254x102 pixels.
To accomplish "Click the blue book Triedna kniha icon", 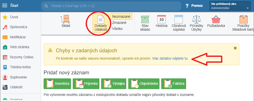I will pyautogui.click(x=5, y=67).
